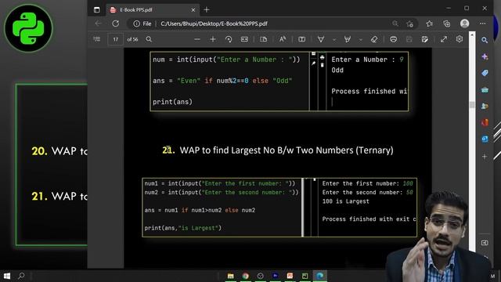Add this page to favorites
Viewport: 501px width, 282px height.
click(410, 23)
